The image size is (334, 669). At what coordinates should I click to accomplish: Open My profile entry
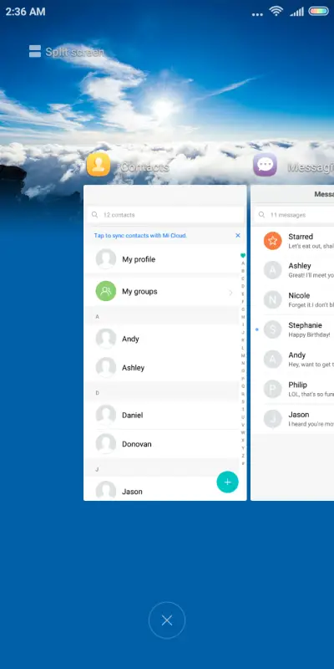coord(161,259)
